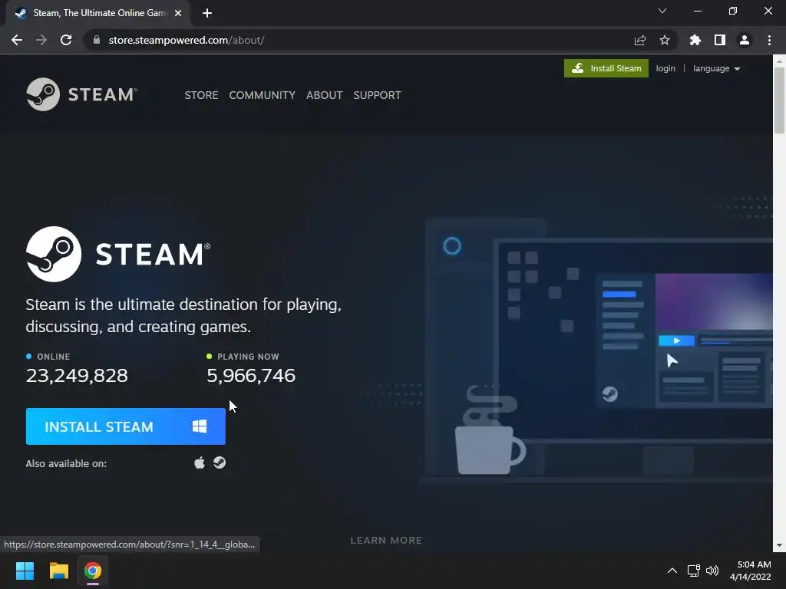
Task: Open the Chrome profile icon
Action: [745, 40]
